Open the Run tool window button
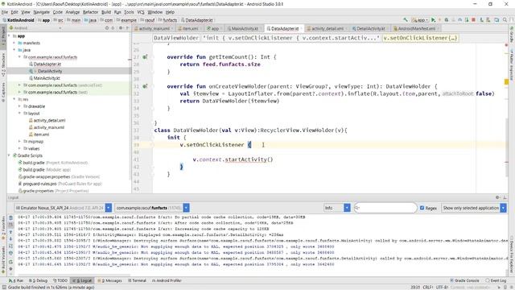Image resolution: width=515 pixels, height=290 pixels. click(x=16, y=280)
